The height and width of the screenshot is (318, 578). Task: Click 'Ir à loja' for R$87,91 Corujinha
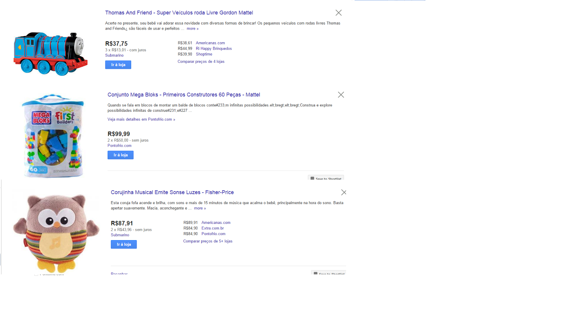coord(124,244)
